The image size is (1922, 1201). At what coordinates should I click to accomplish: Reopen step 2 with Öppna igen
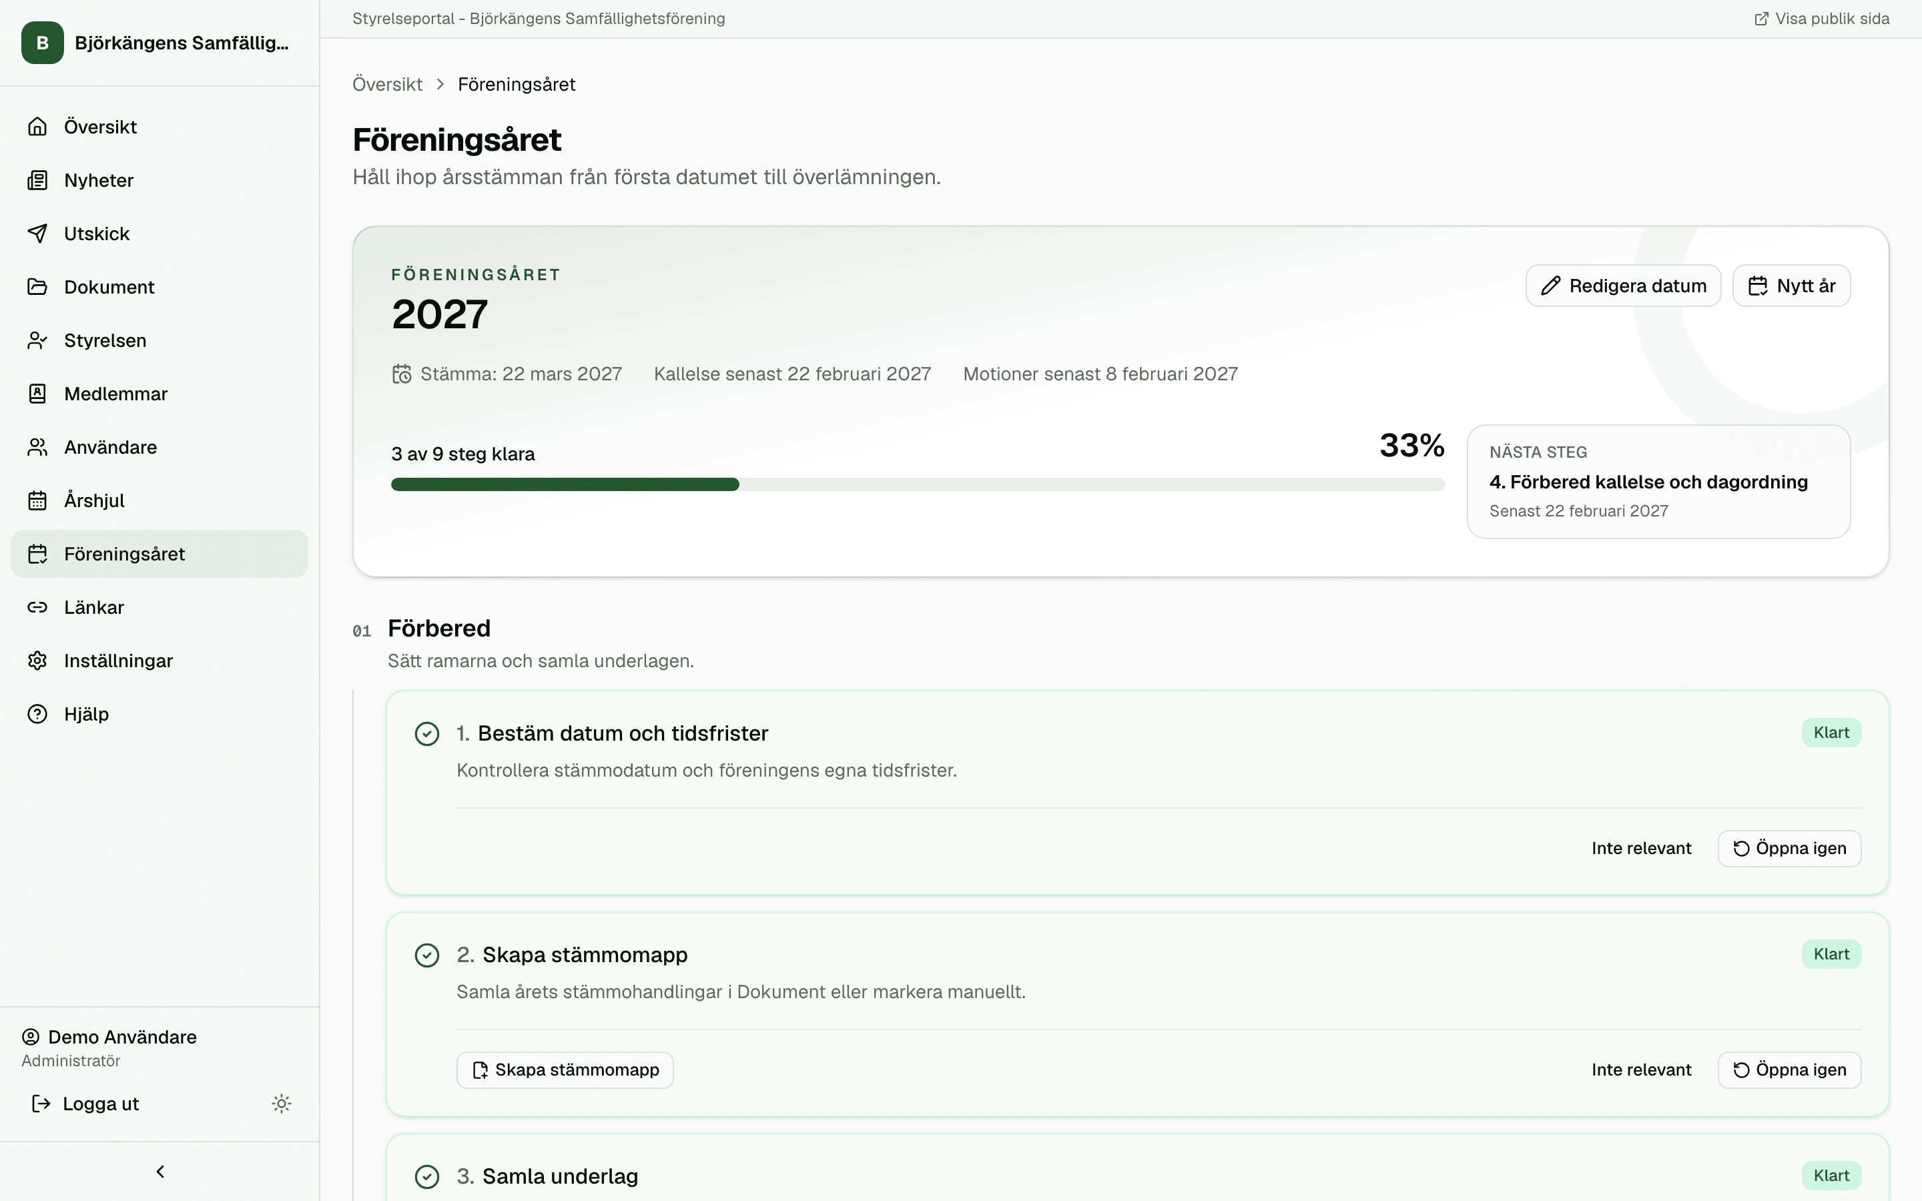(1789, 1070)
